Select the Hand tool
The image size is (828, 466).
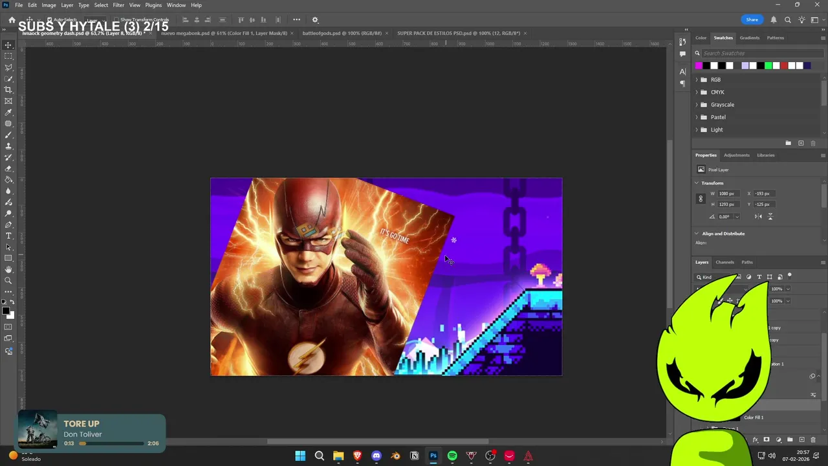(8, 269)
